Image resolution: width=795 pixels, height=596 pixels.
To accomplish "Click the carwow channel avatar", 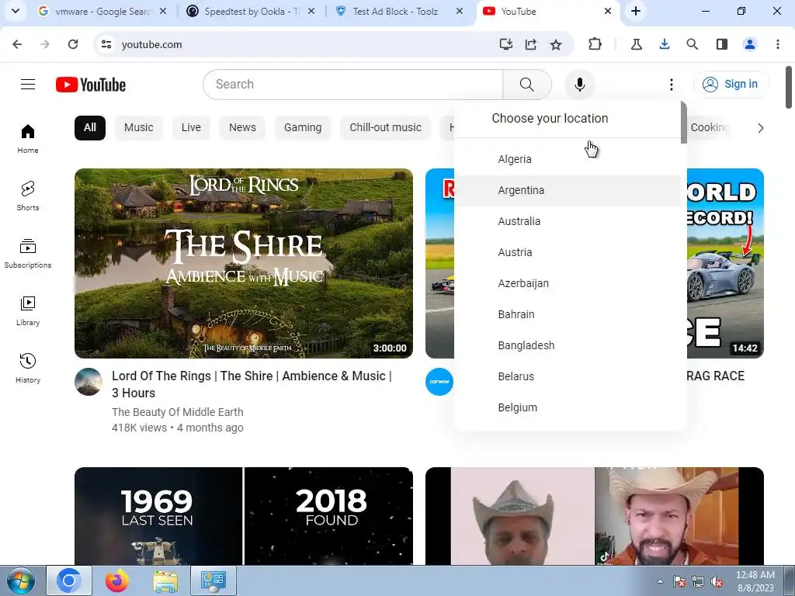I will (439, 382).
